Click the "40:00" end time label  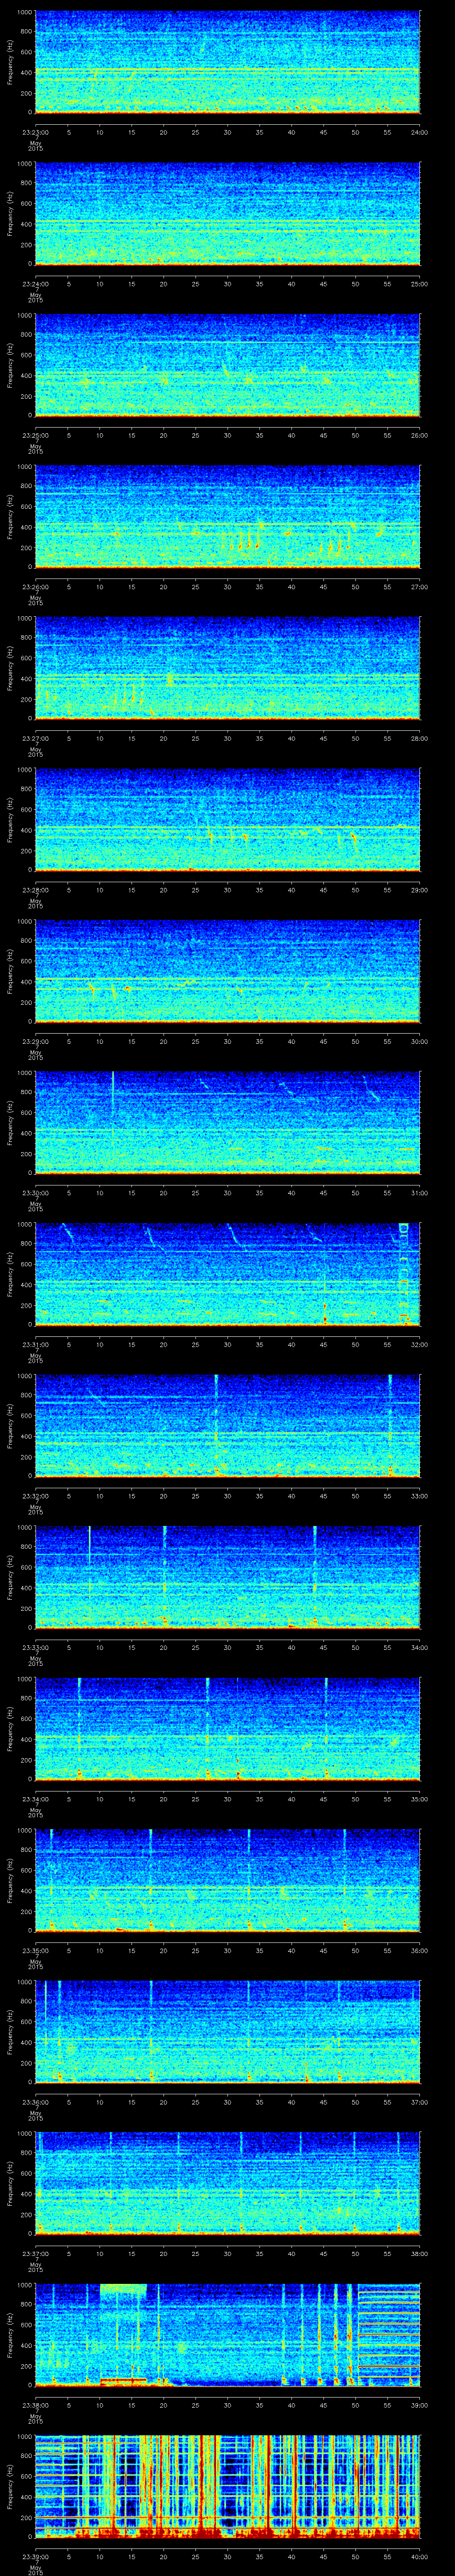pyautogui.click(x=420, y=2556)
